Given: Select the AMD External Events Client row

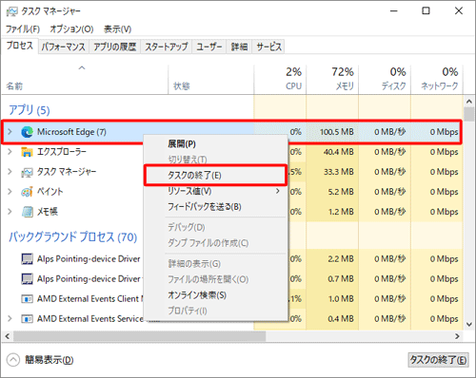Looking at the screenshot, I should 232,299.
